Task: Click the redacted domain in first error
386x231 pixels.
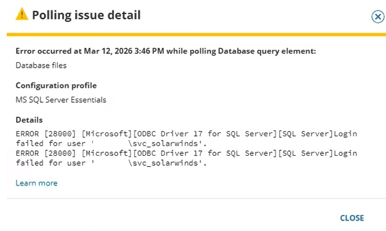Action: click(111, 144)
